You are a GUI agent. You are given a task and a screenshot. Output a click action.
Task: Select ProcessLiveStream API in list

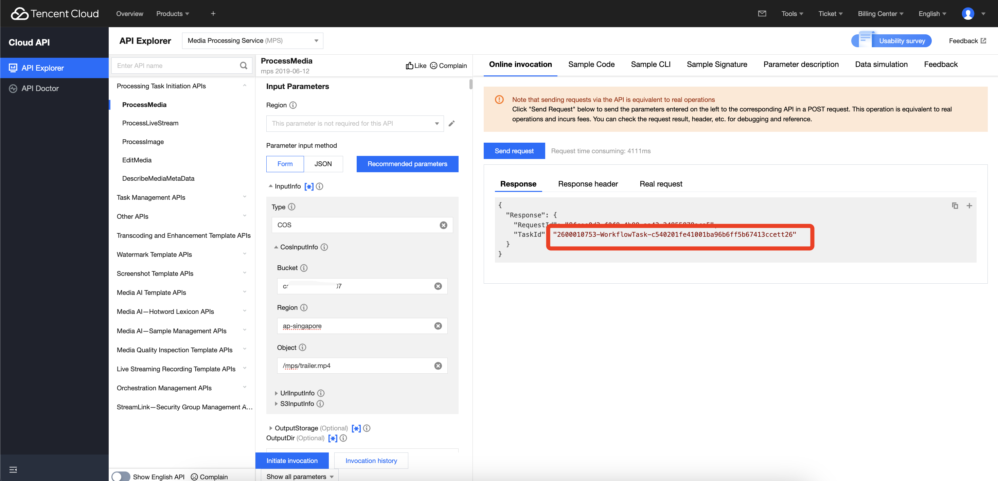point(150,123)
